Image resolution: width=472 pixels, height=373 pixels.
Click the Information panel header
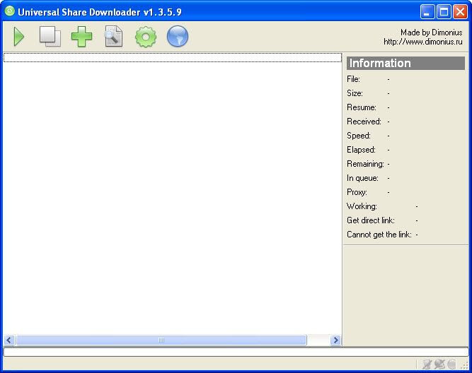[x=405, y=63]
